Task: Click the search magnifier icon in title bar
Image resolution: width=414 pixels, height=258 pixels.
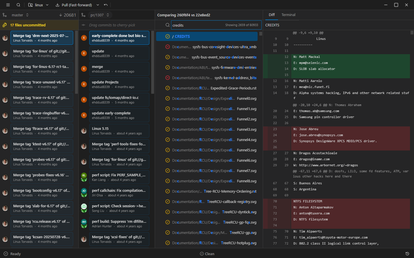Action: (x=18, y=5)
